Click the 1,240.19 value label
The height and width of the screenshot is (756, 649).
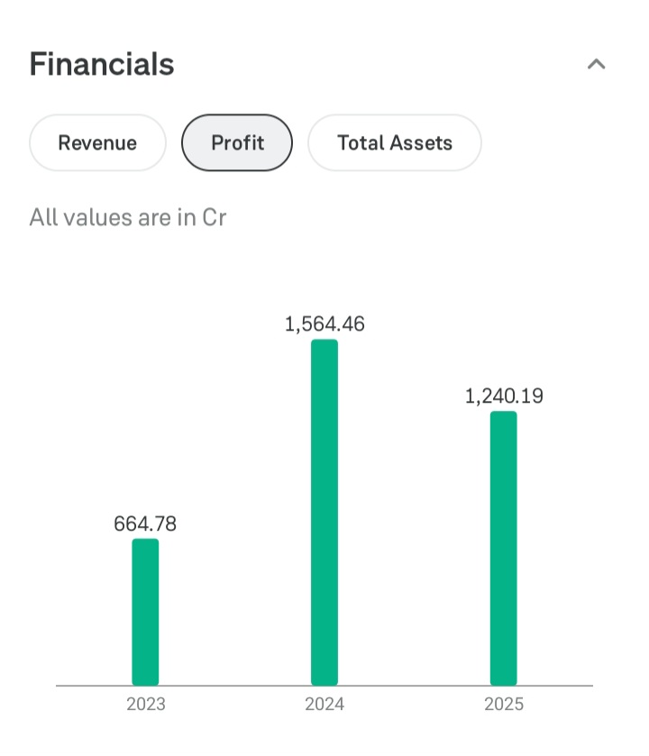504,396
